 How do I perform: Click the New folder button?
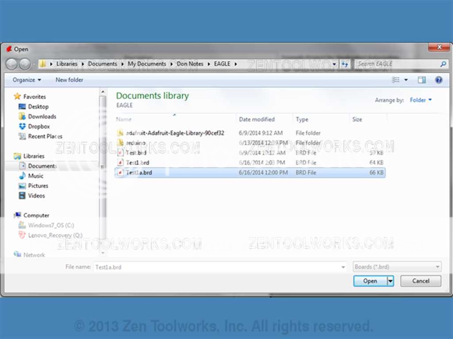point(69,80)
